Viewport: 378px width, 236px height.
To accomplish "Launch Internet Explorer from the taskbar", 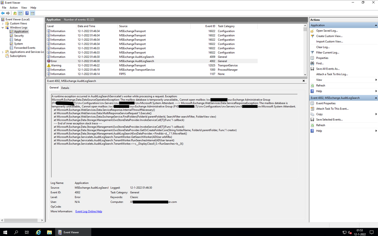I will [38, 232].
